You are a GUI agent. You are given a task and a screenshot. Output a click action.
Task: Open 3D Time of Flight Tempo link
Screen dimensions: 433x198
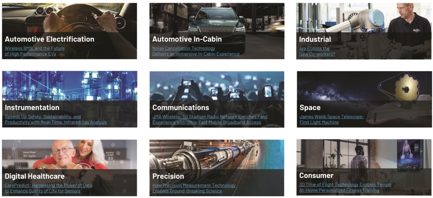[345, 188]
